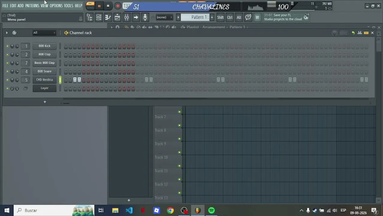Open mixer track selector 5 for CHD Verdica
Viewport: 383px width, 216px height.
[x=26, y=80]
